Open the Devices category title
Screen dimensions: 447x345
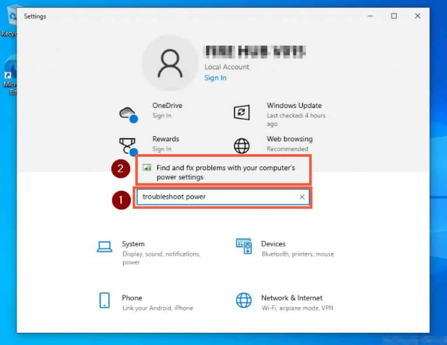point(273,244)
